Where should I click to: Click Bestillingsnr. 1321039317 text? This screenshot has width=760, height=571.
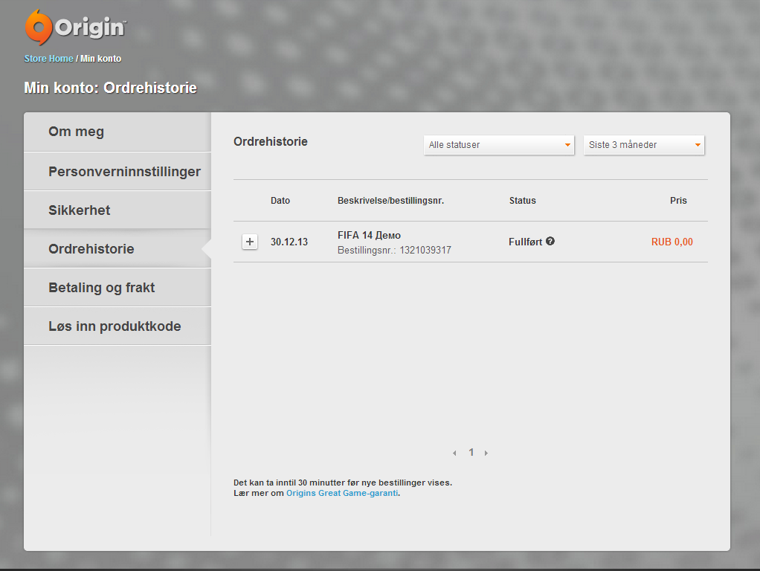(x=395, y=250)
